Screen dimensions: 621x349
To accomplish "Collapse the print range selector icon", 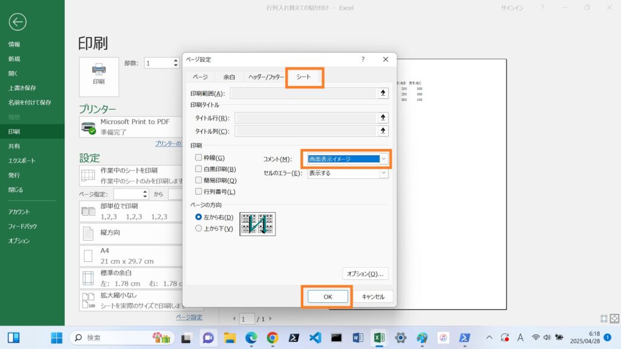I will tap(383, 93).
